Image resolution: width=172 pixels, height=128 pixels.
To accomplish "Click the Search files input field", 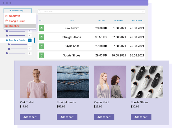I will pos(91,12).
